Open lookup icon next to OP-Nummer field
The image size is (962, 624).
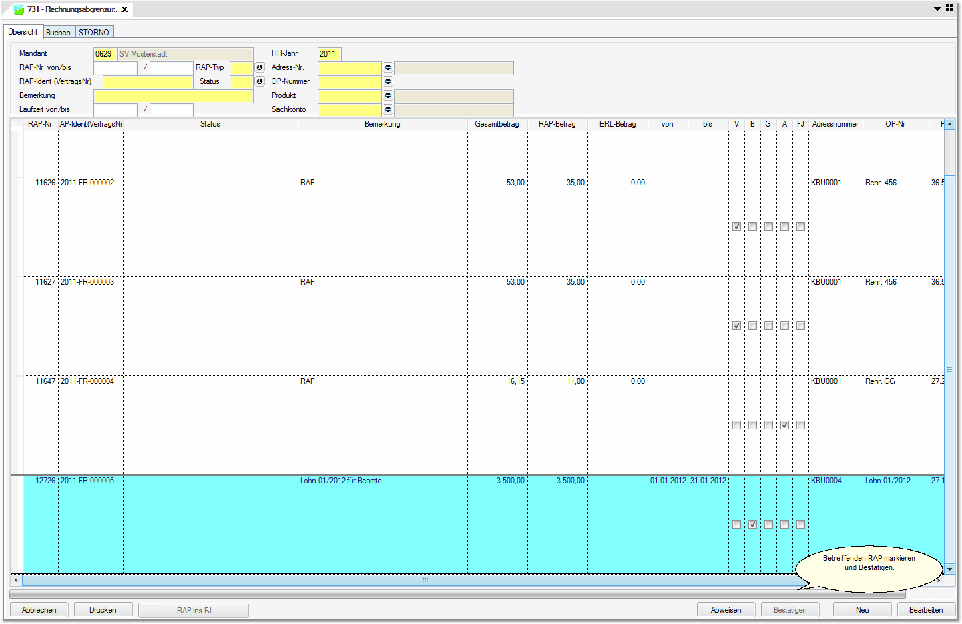[x=388, y=81]
